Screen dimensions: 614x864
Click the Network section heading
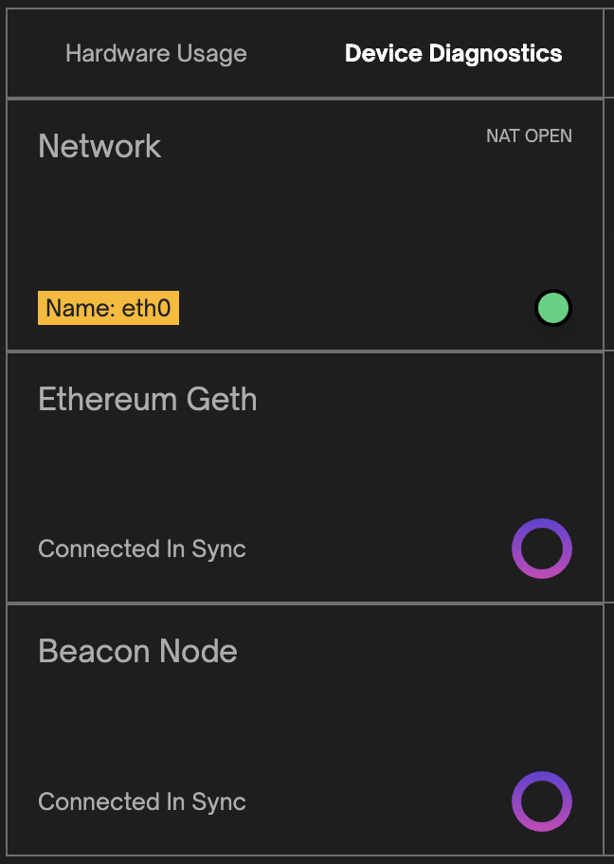tap(99, 147)
